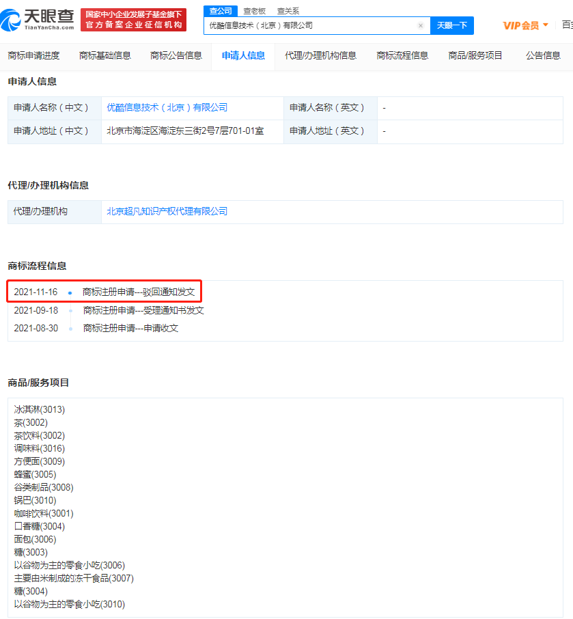Click the 口香糖(3004) item
Image resolution: width=573 pixels, height=619 pixels.
click(40, 527)
